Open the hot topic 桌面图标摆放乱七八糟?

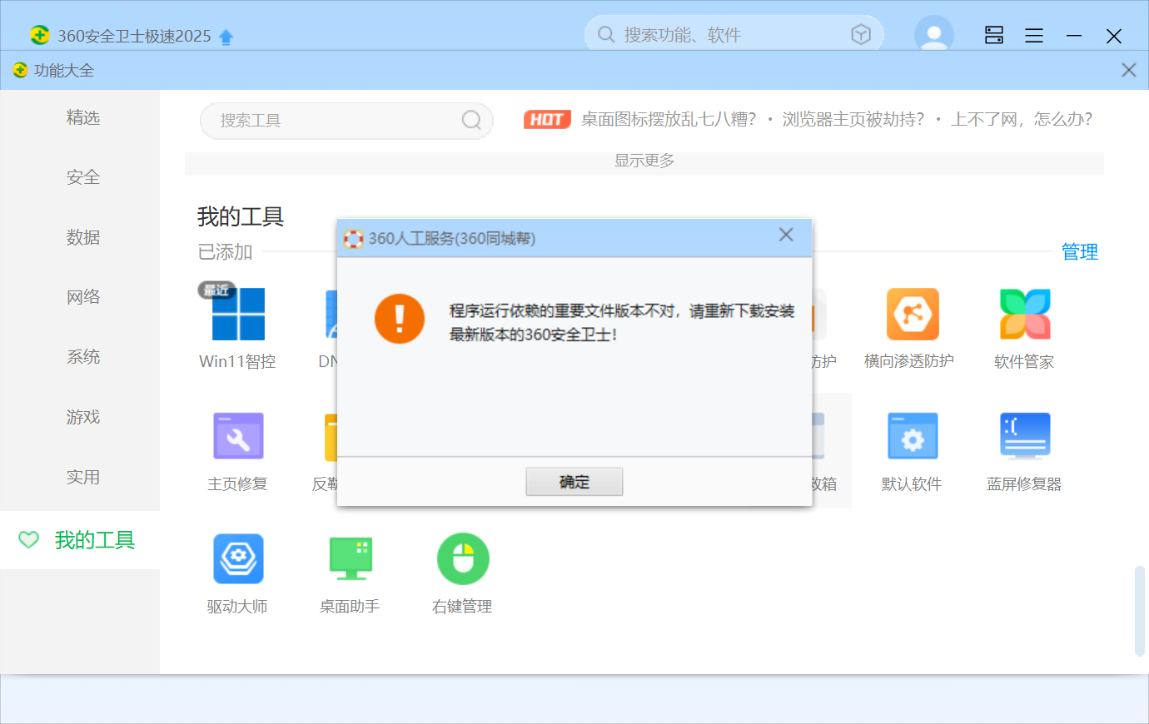pyautogui.click(x=669, y=120)
